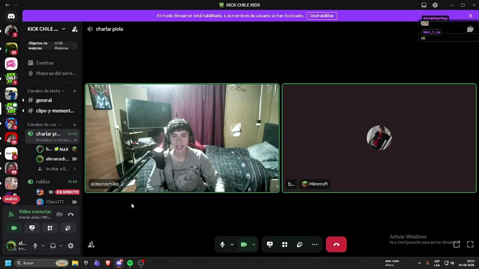479x269 pixels.
Task: Expand the Objetivo de mejoras boost goal
Action: (52, 46)
